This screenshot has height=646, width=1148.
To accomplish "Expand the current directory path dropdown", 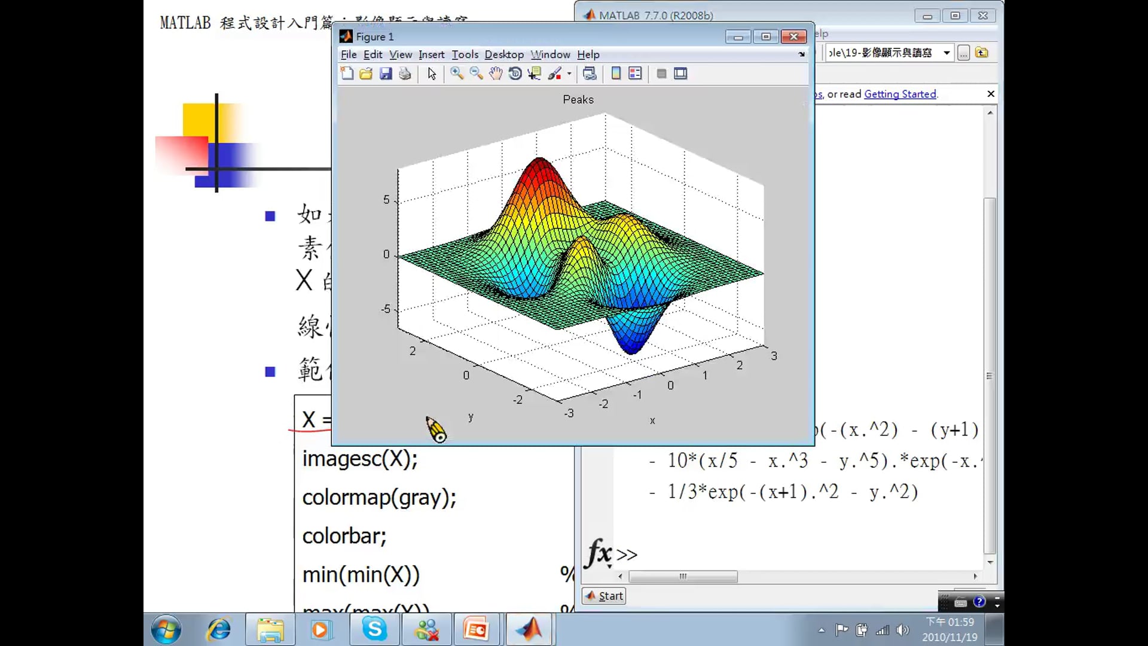I will tap(947, 53).
